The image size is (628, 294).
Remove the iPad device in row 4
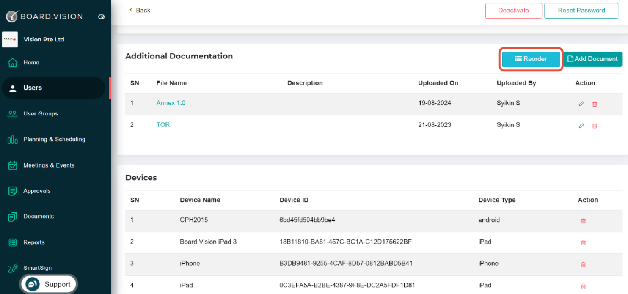pos(583,286)
